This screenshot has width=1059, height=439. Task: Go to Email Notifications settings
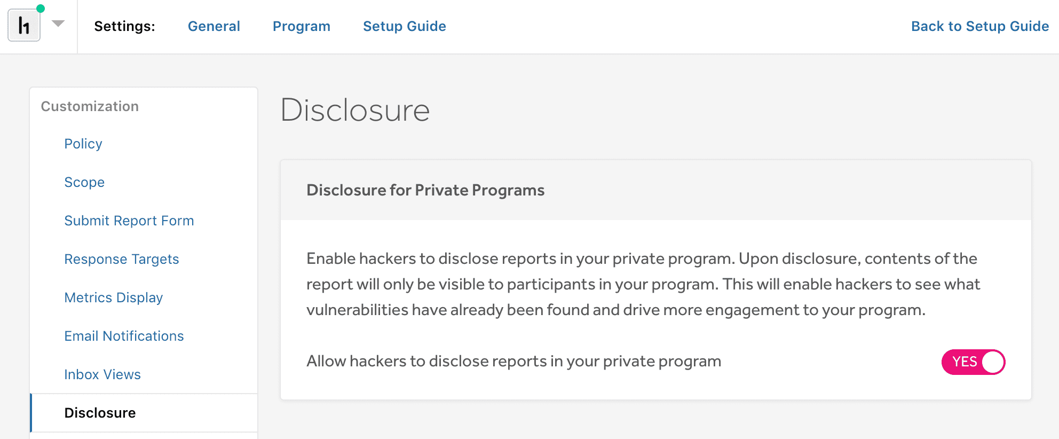(x=124, y=336)
